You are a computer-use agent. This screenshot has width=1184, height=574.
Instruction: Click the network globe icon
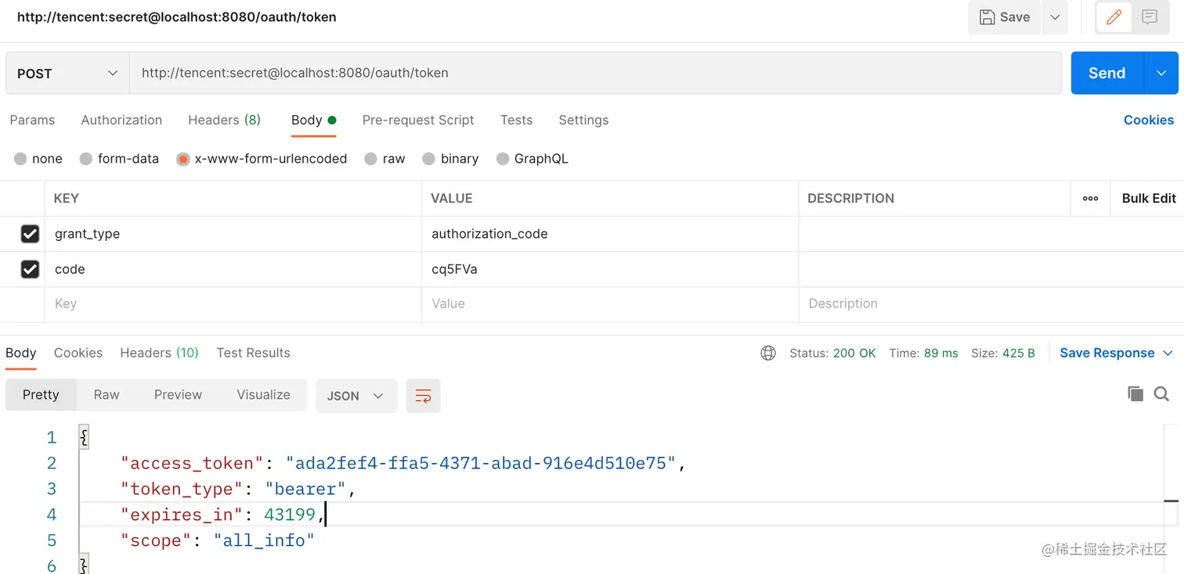point(768,353)
